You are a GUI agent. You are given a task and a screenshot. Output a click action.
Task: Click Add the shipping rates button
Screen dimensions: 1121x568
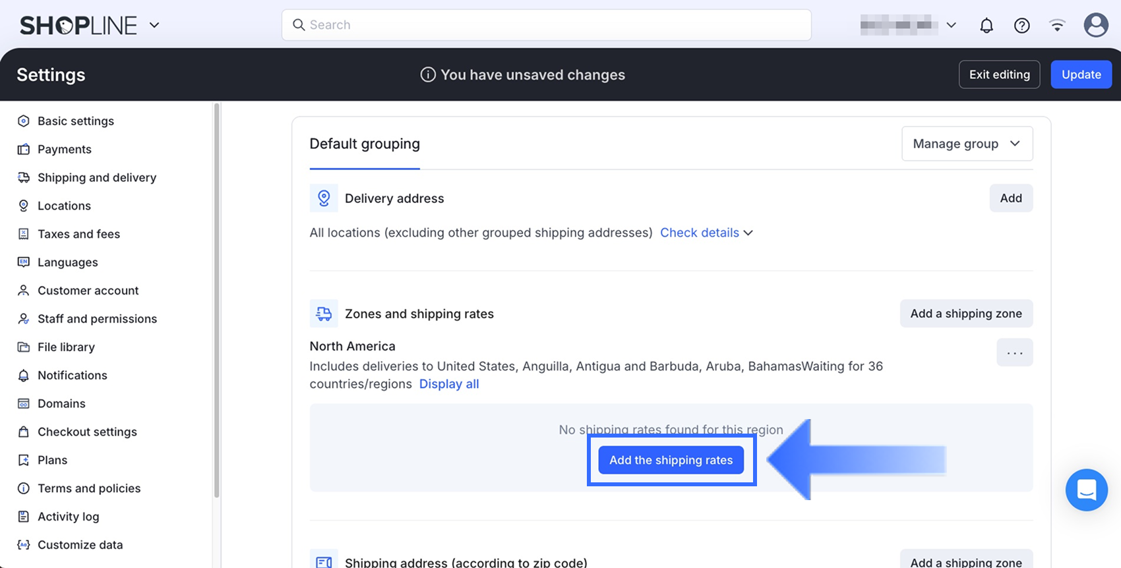point(671,460)
